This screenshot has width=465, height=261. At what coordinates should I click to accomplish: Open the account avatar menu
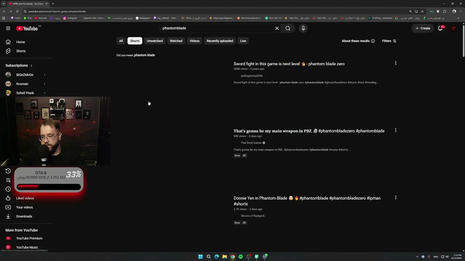pos(453,28)
